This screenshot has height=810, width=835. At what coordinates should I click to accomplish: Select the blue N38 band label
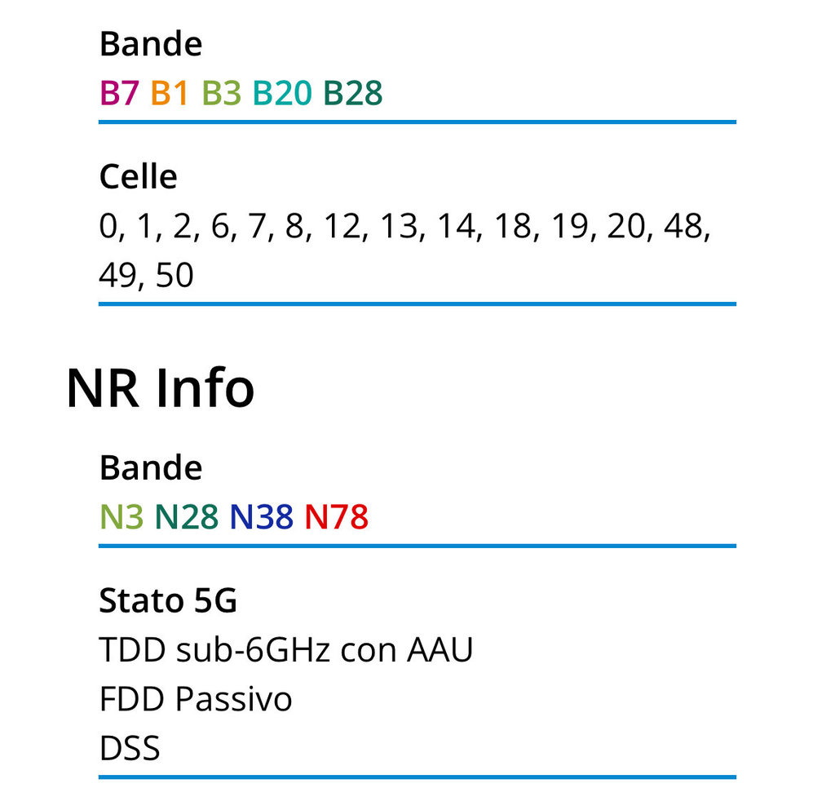coord(261,516)
